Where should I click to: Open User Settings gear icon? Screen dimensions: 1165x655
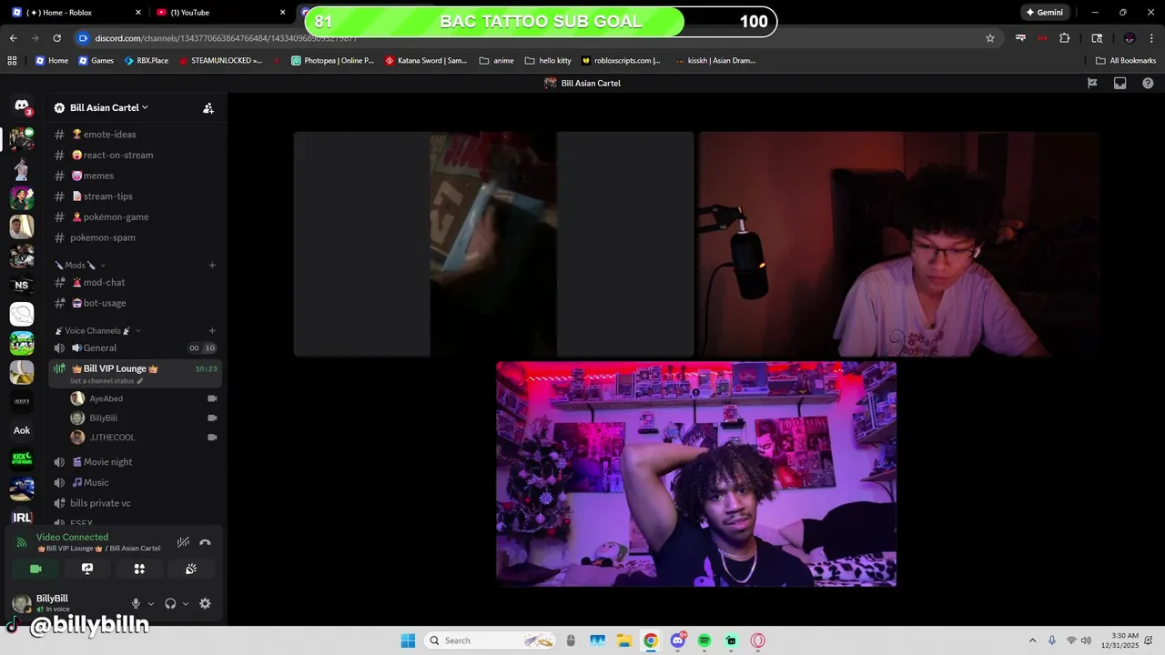coord(205,603)
